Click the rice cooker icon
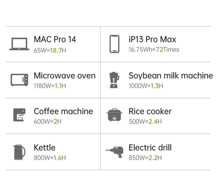 114,115
